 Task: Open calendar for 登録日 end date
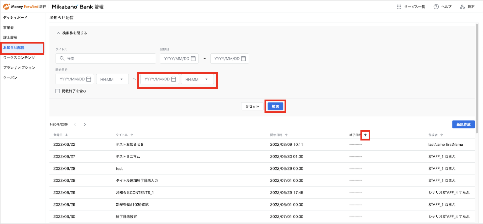tap(243, 59)
